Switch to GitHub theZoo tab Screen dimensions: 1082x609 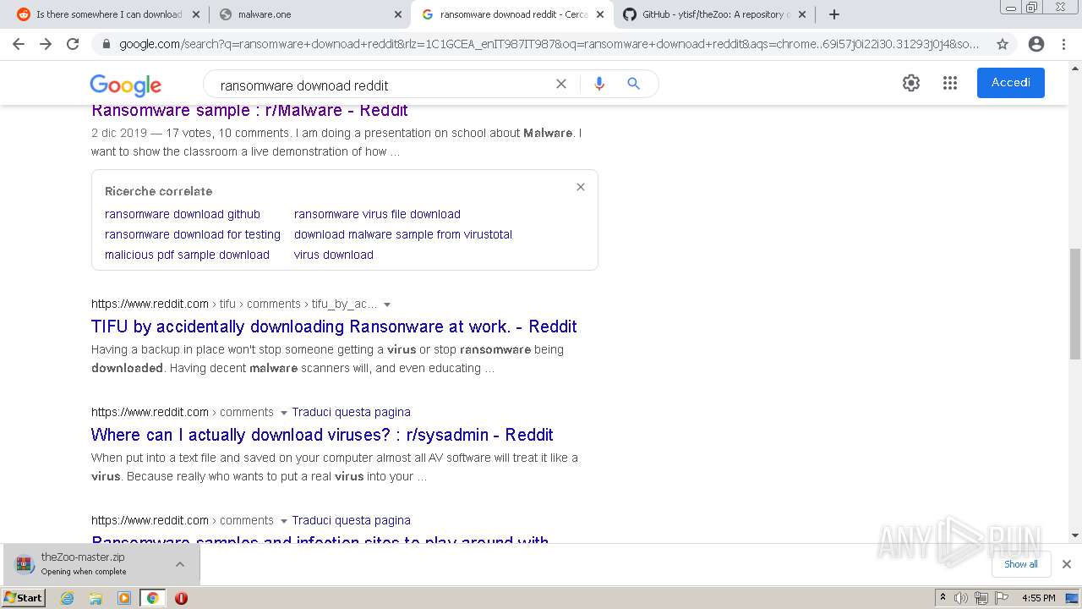(713, 14)
